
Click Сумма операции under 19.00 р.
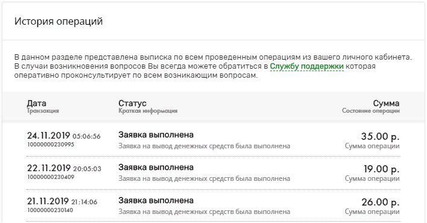[x=372, y=179]
